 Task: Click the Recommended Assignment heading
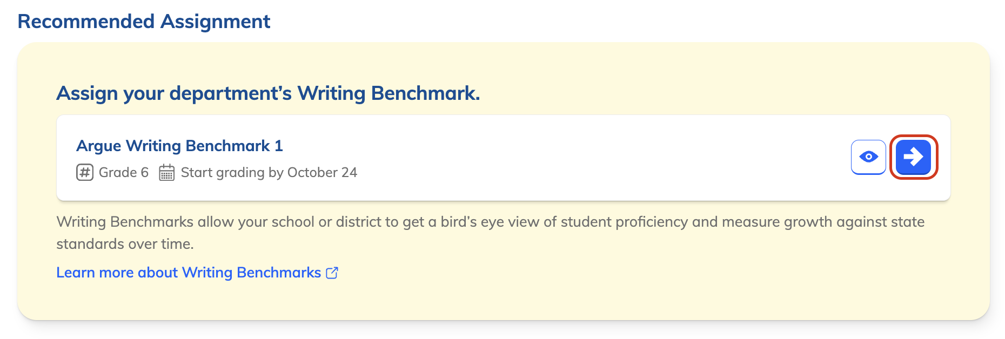(144, 22)
